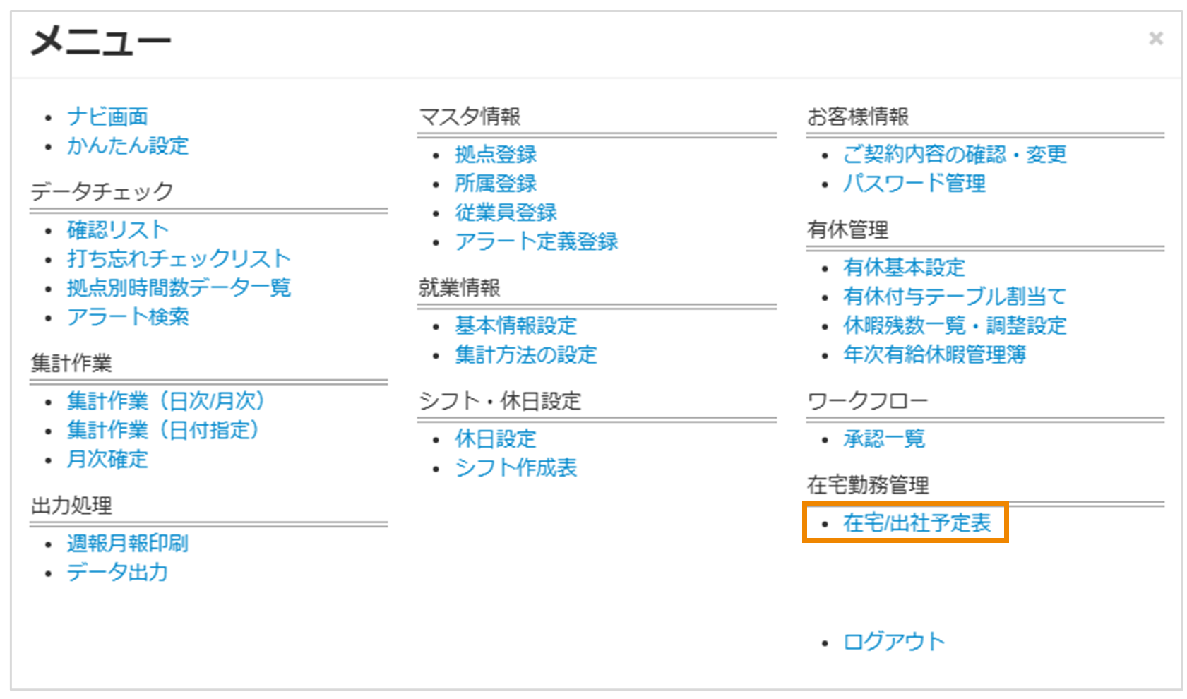
Task: Click ログアウト to sign out
Action: click(x=892, y=640)
